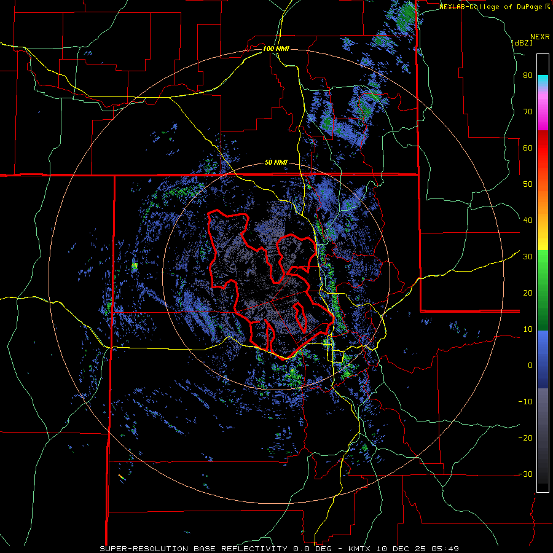Screen dimensions: 553x553
Task: Click the 70 dBZ value on the scale
Action: [x=528, y=112]
